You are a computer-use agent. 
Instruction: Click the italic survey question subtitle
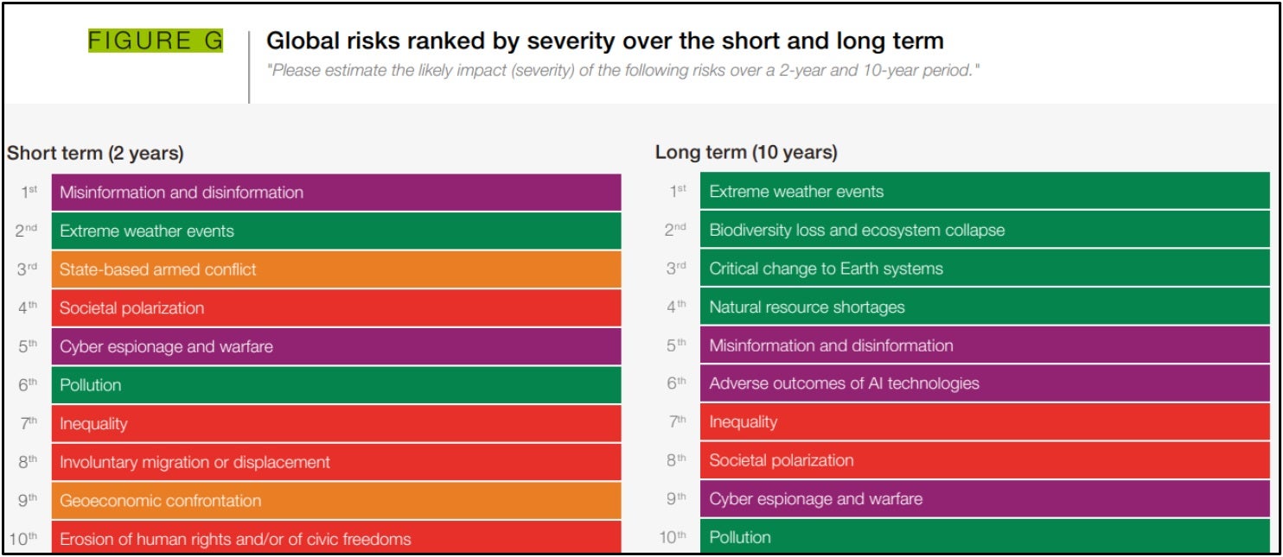click(622, 70)
